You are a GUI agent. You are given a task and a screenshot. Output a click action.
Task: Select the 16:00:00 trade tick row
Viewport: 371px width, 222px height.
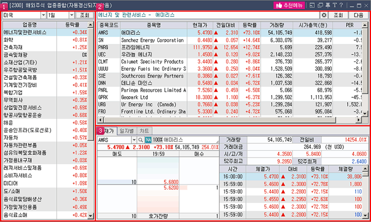pos(291,177)
